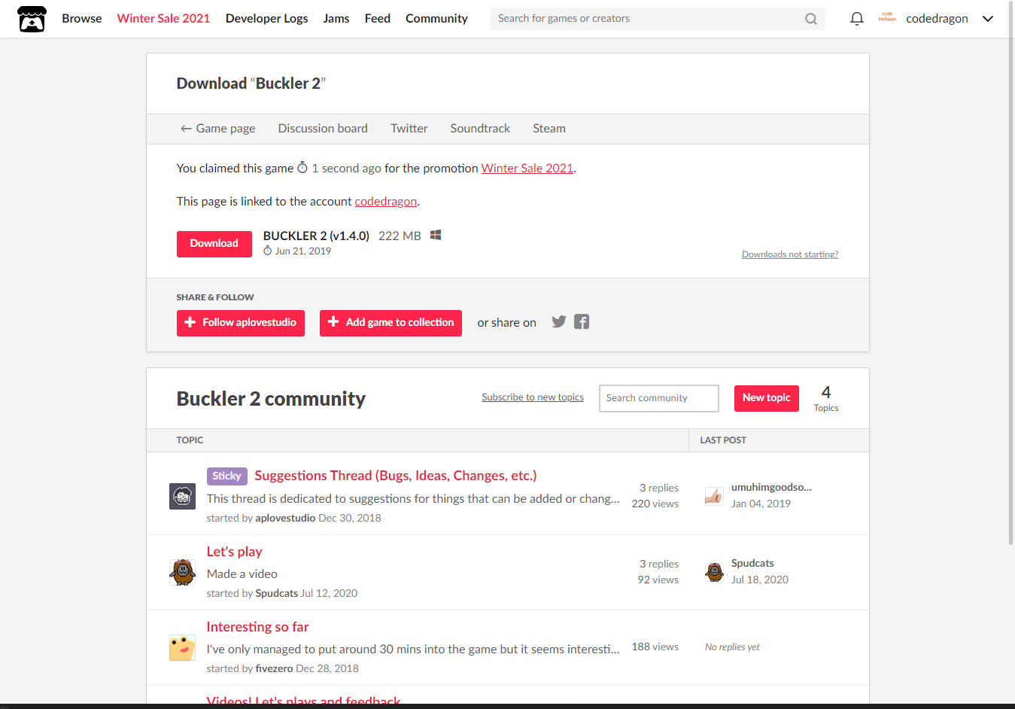
Task: Open the Feed page
Action: pos(378,19)
